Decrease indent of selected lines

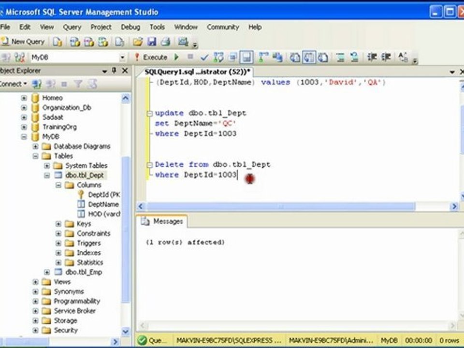pyautogui.click(x=372, y=57)
